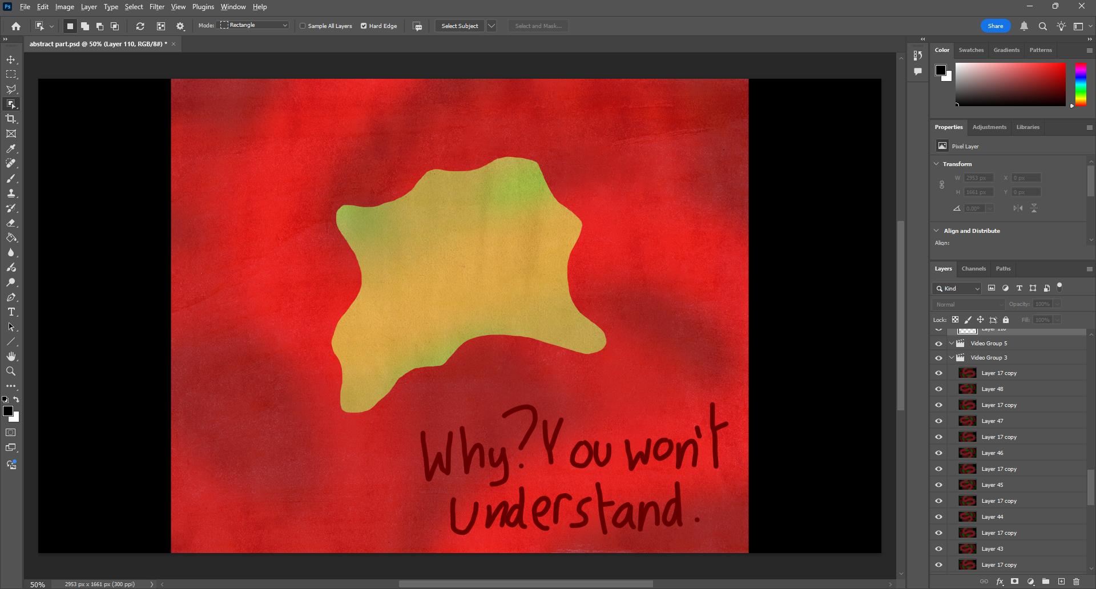The width and height of the screenshot is (1096, 589).
Task: Hide Layer 45 visibility eye
Action: 938,485
